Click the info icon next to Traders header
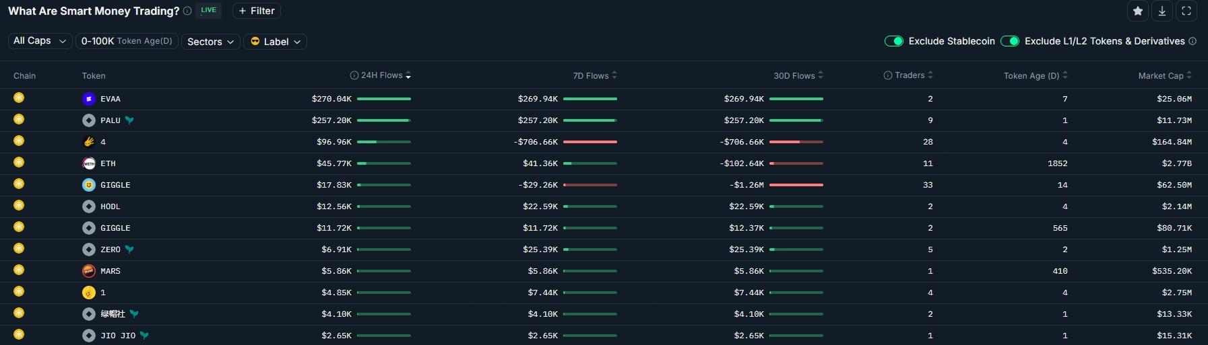The image size is (1208, 345). [x=888, y=75]
